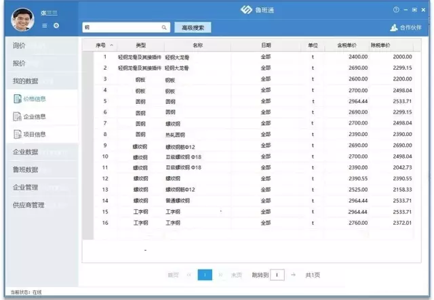Select 项目信息 icon in sidebar
This screenshot has height=300, width=434.
[18, 134]
